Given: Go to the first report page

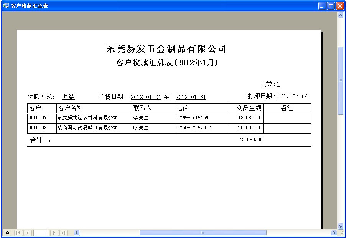Looking at the screenshot, I should click(x=18, y=233).
